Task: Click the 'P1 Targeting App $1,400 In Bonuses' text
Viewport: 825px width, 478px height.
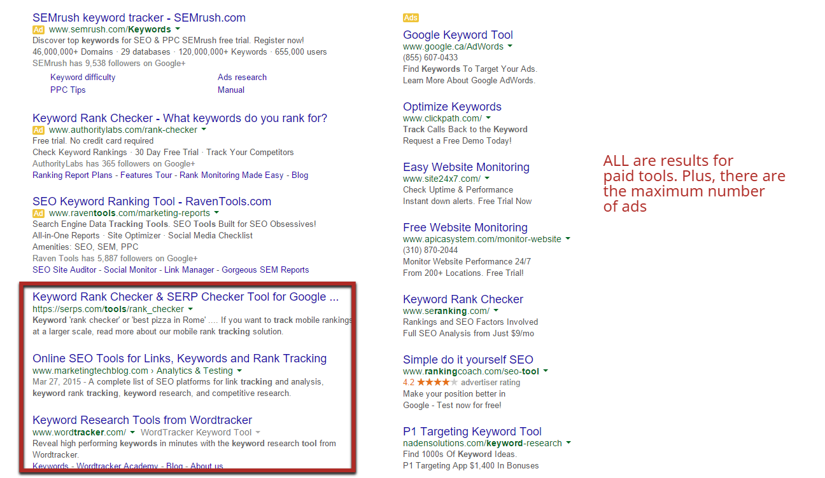Action: (470, 465)
